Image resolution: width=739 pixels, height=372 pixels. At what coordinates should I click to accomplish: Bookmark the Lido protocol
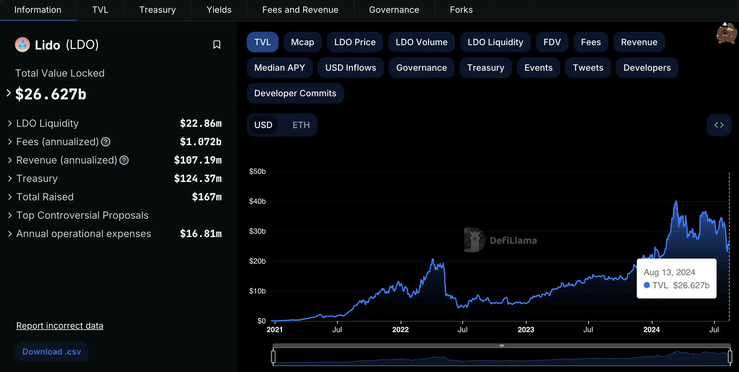(217, 45)
